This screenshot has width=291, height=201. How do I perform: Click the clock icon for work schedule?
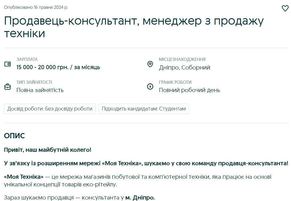[150, 87]
